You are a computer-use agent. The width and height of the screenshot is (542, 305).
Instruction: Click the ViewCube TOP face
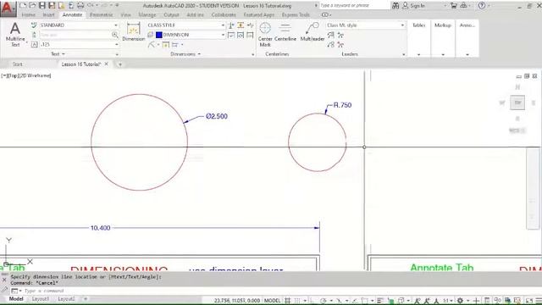(517, 103)
